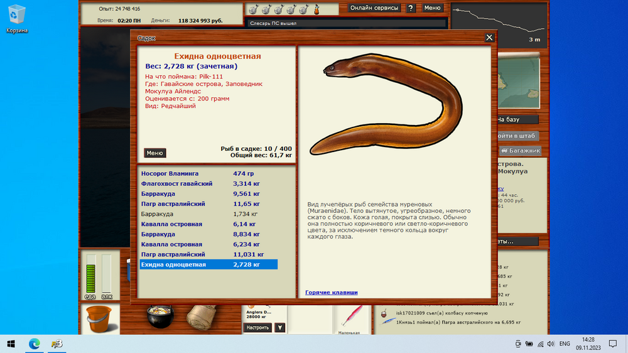Click the first grey flask icon
628x353 pixels.
click(x=253, y=9)
